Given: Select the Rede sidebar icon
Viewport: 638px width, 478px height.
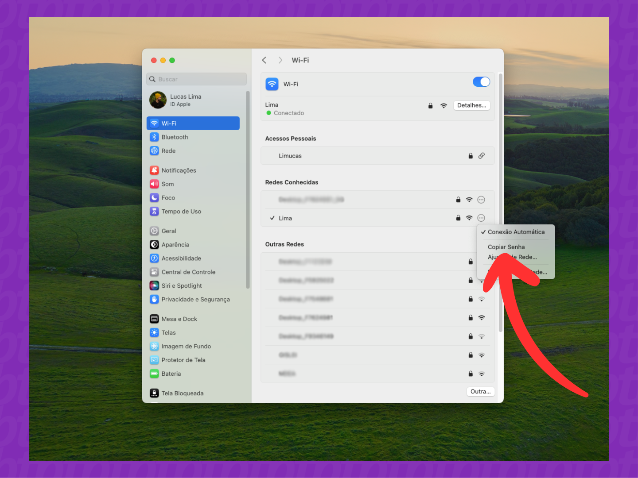Looking at the screenshot, I should pos(154,150).
